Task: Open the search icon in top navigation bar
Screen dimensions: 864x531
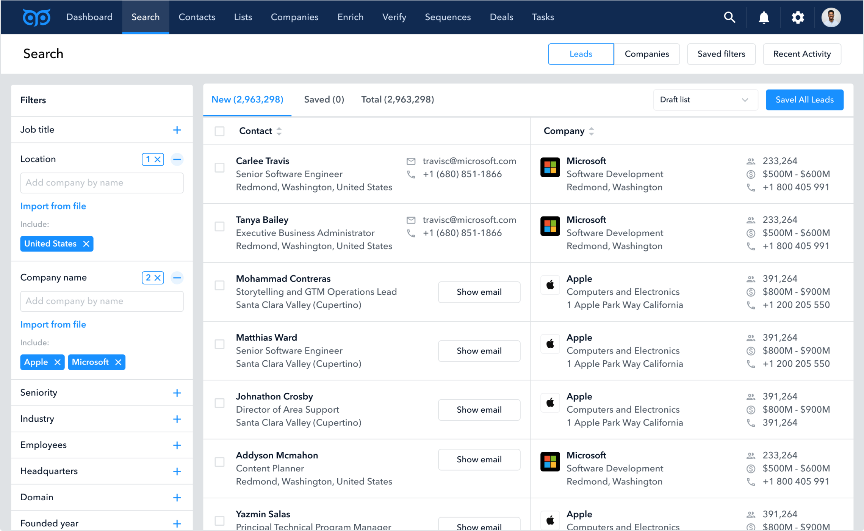Action: 729,17
